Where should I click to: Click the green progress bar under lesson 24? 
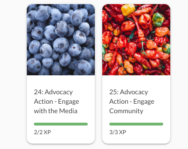coord(61,124)
